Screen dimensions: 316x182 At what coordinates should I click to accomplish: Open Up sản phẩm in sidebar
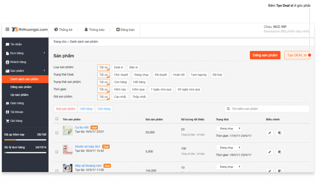(19, 95)
